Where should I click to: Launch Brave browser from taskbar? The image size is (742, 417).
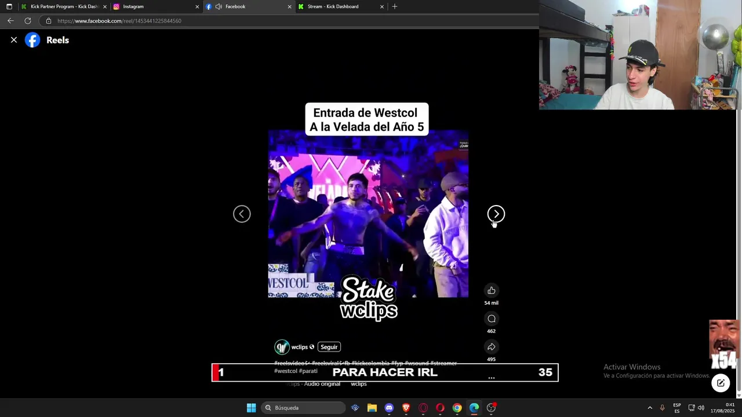tap(406, 408)
